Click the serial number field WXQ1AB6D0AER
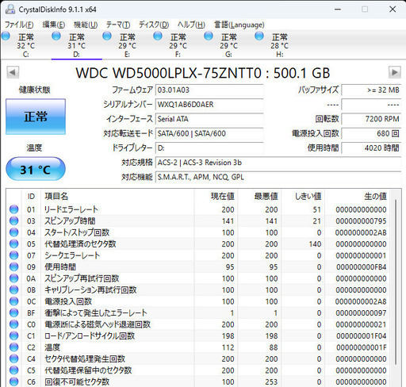The image size is (406, 387). click(x=209, y=105)
